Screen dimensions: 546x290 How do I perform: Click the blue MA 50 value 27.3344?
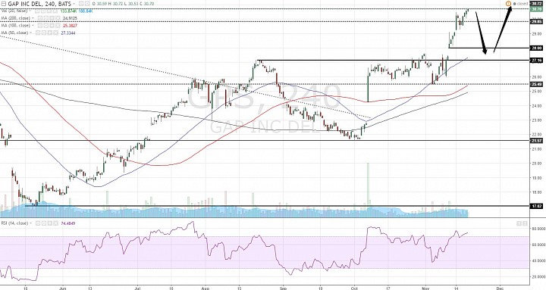pyautogui.click(x=68, y=33)
